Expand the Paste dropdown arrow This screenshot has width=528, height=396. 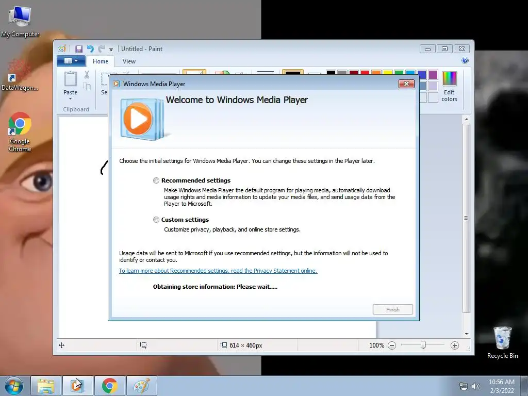click(70, 98)
